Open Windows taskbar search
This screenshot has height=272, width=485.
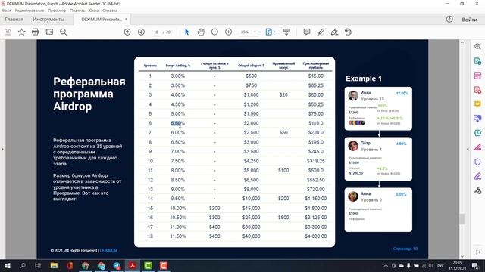coord(23,265)
